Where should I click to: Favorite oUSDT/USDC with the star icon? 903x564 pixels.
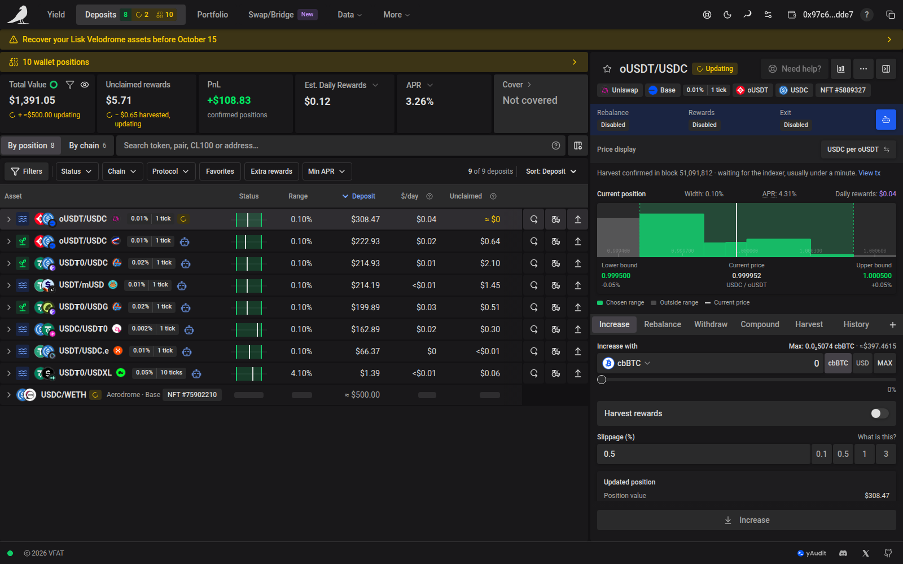(x=607, y=69)
